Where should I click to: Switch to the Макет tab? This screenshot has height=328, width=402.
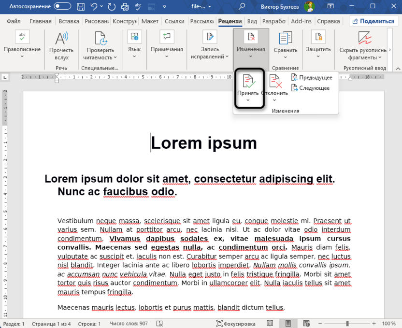(150, 21)
